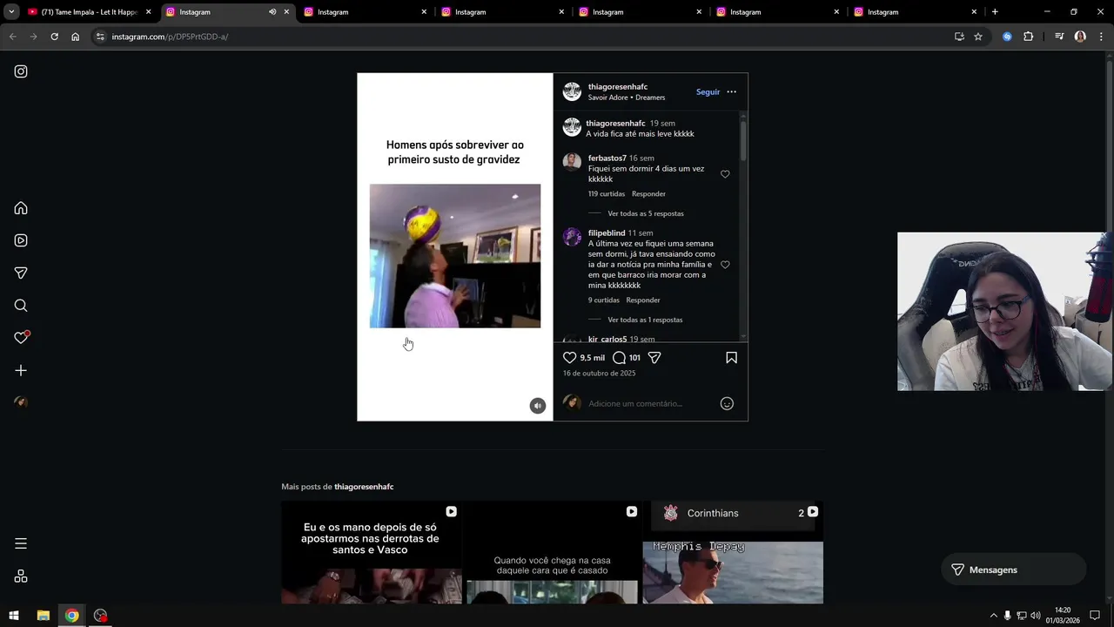Open Windows Start menu
The image size is (1114, 627).
click(14, 616)
